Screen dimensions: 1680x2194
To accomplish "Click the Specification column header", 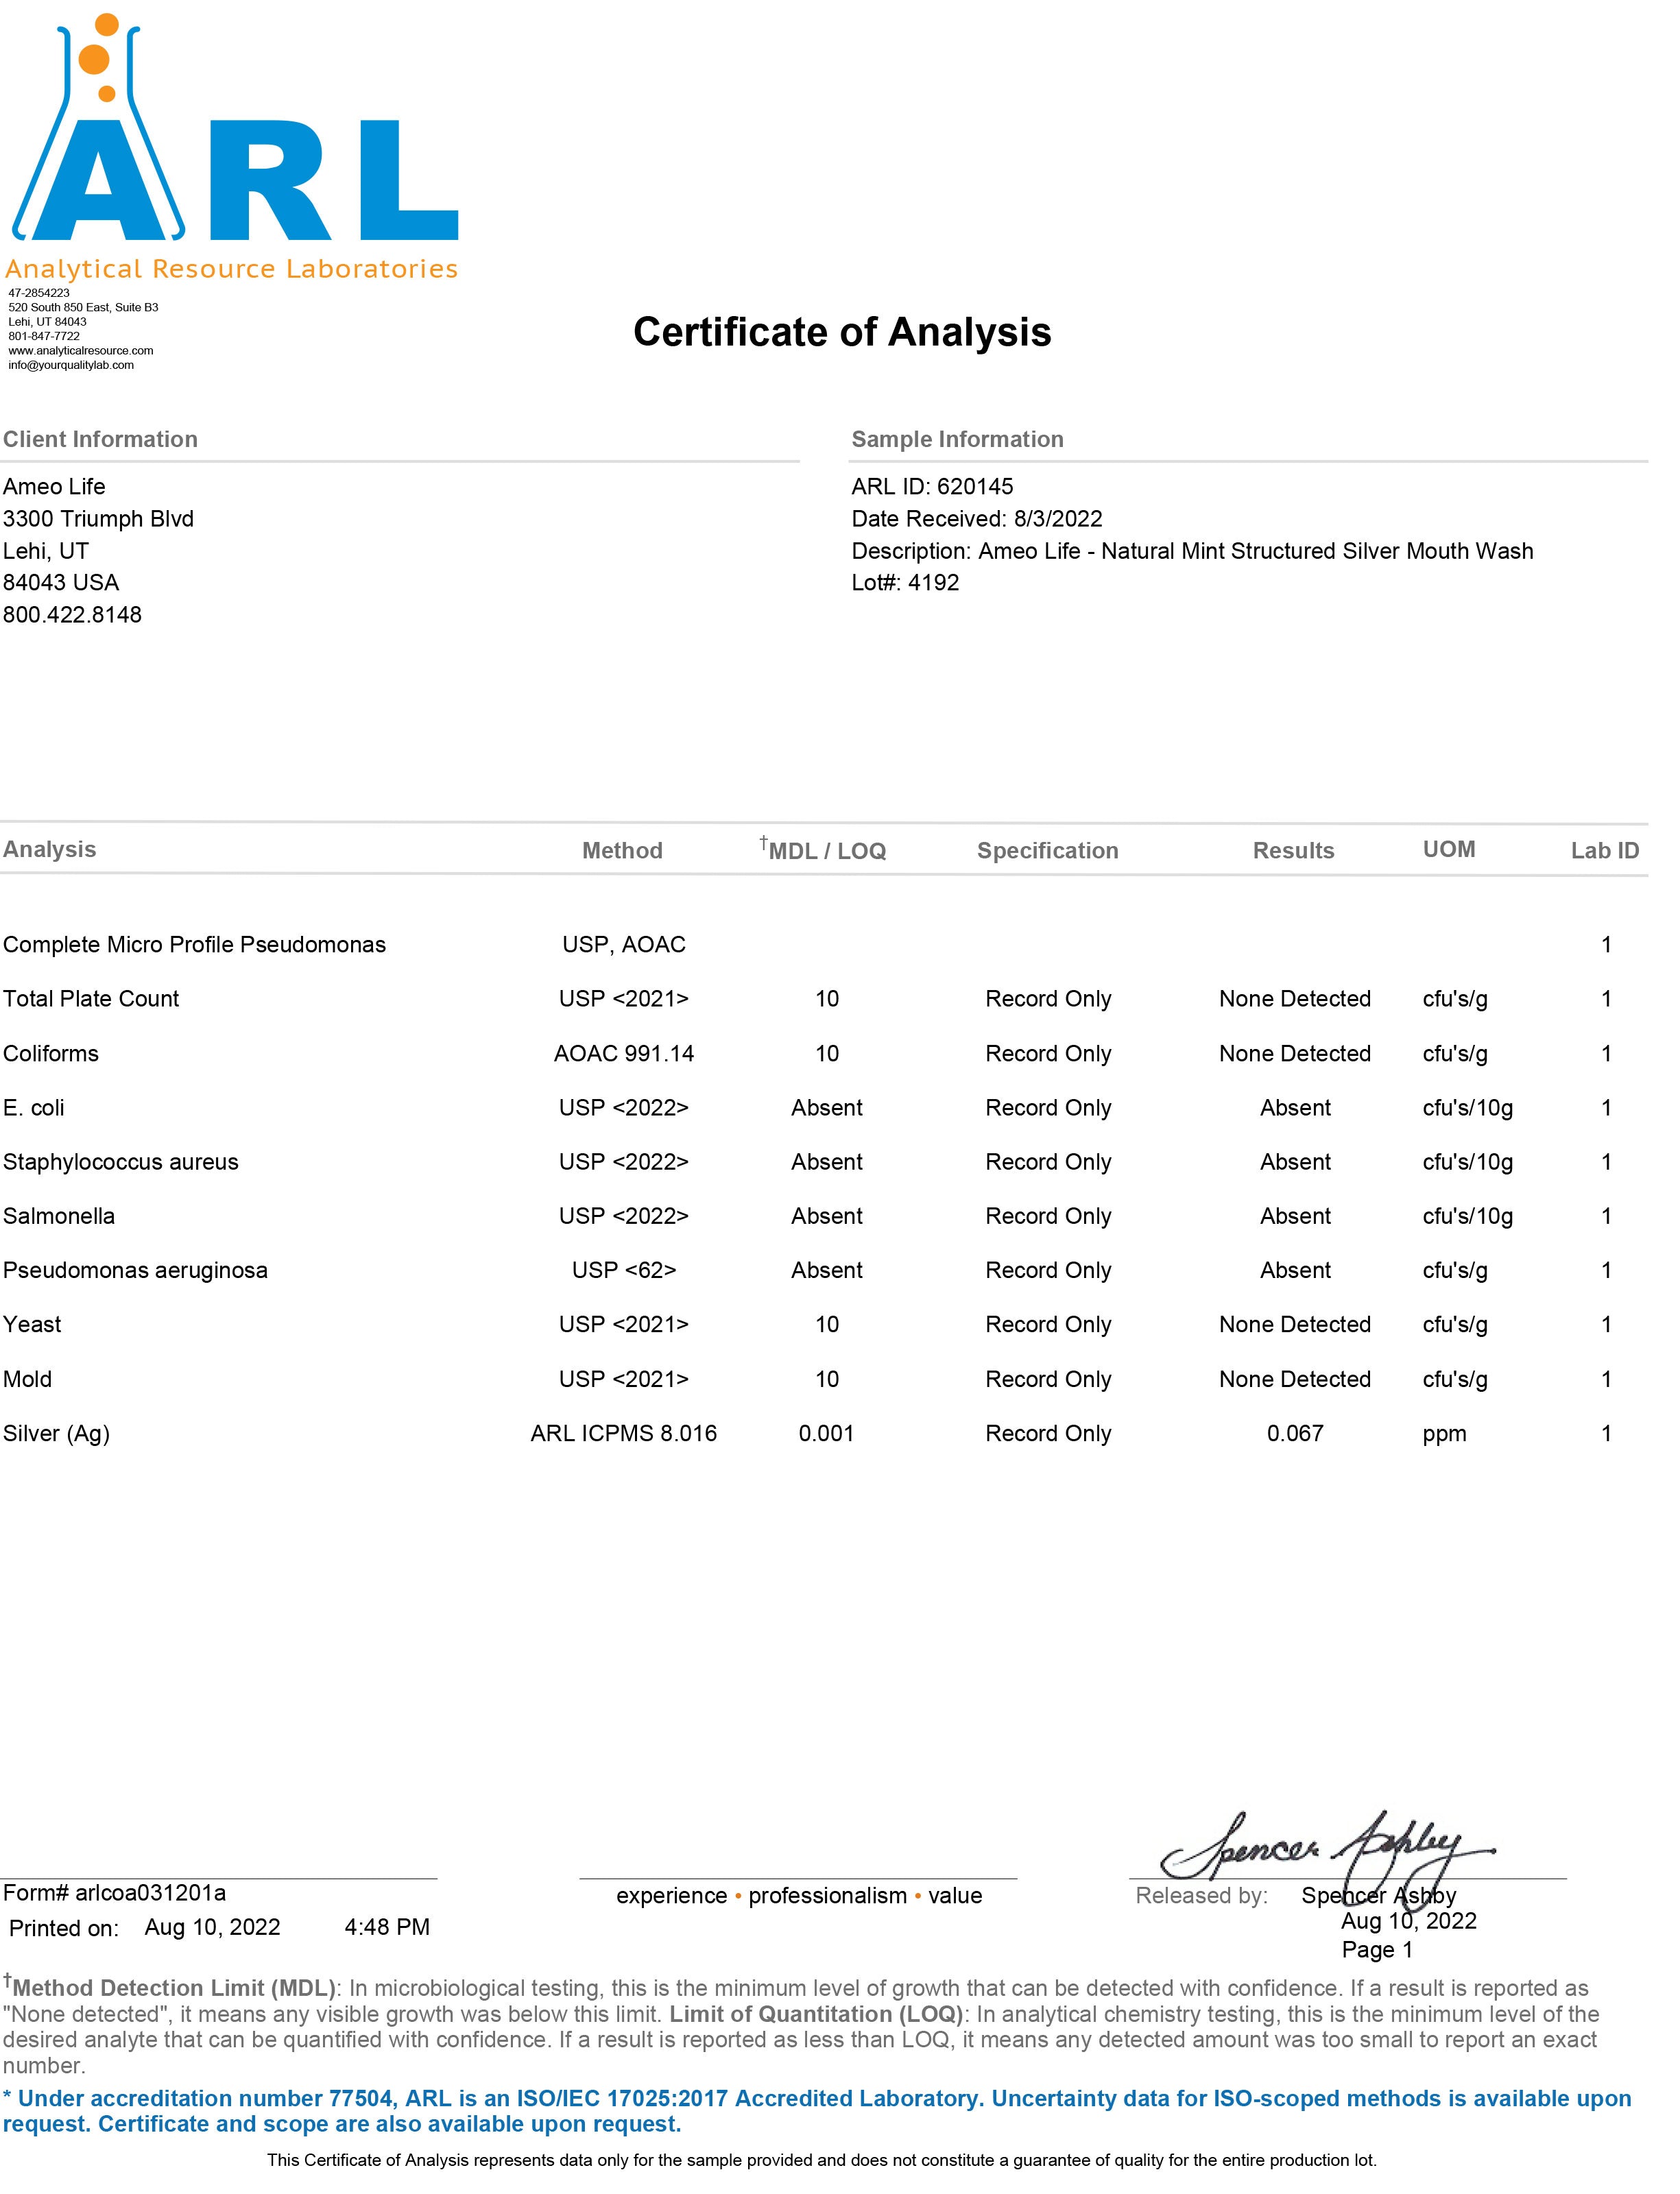I will [1047, 851].
